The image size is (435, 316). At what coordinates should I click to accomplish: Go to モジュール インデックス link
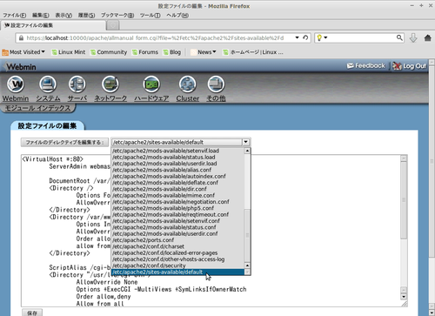[x=37, y=108]
